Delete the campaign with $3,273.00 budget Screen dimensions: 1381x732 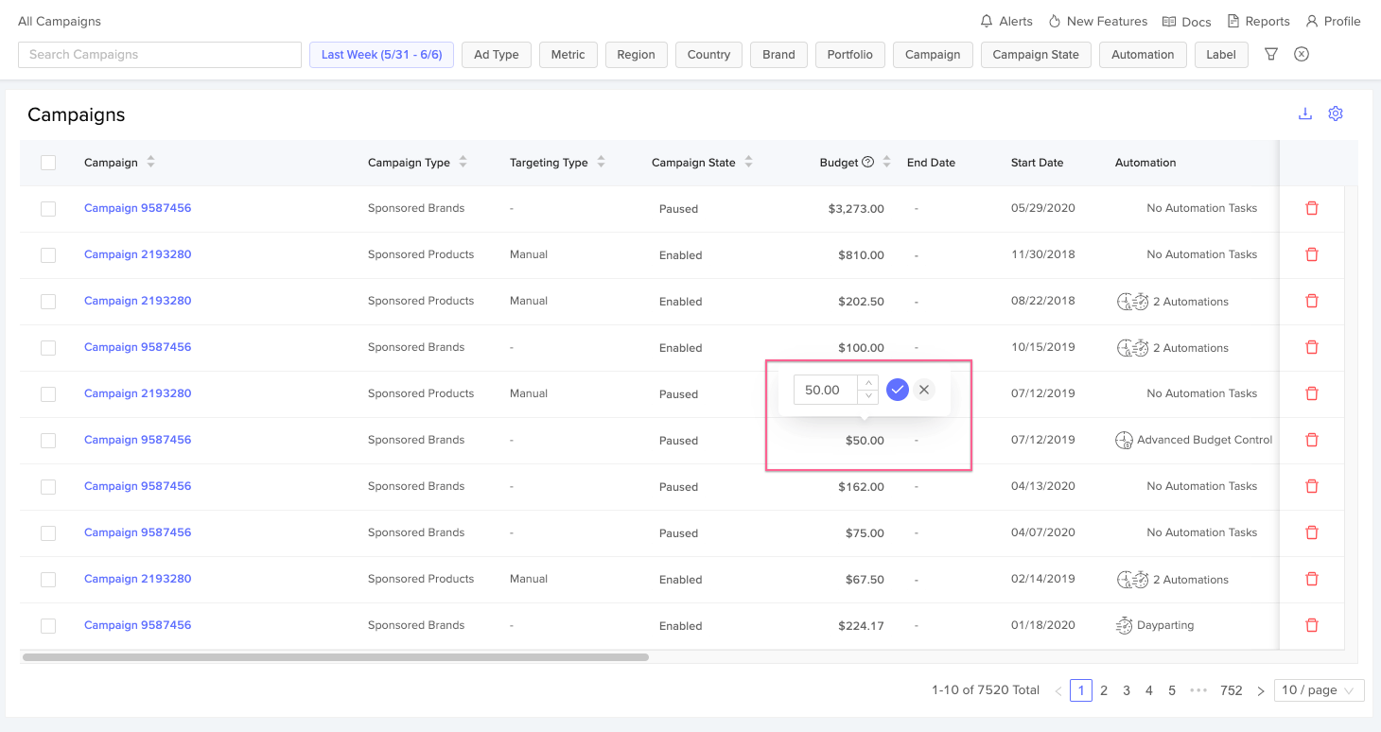click(1312, 208)
